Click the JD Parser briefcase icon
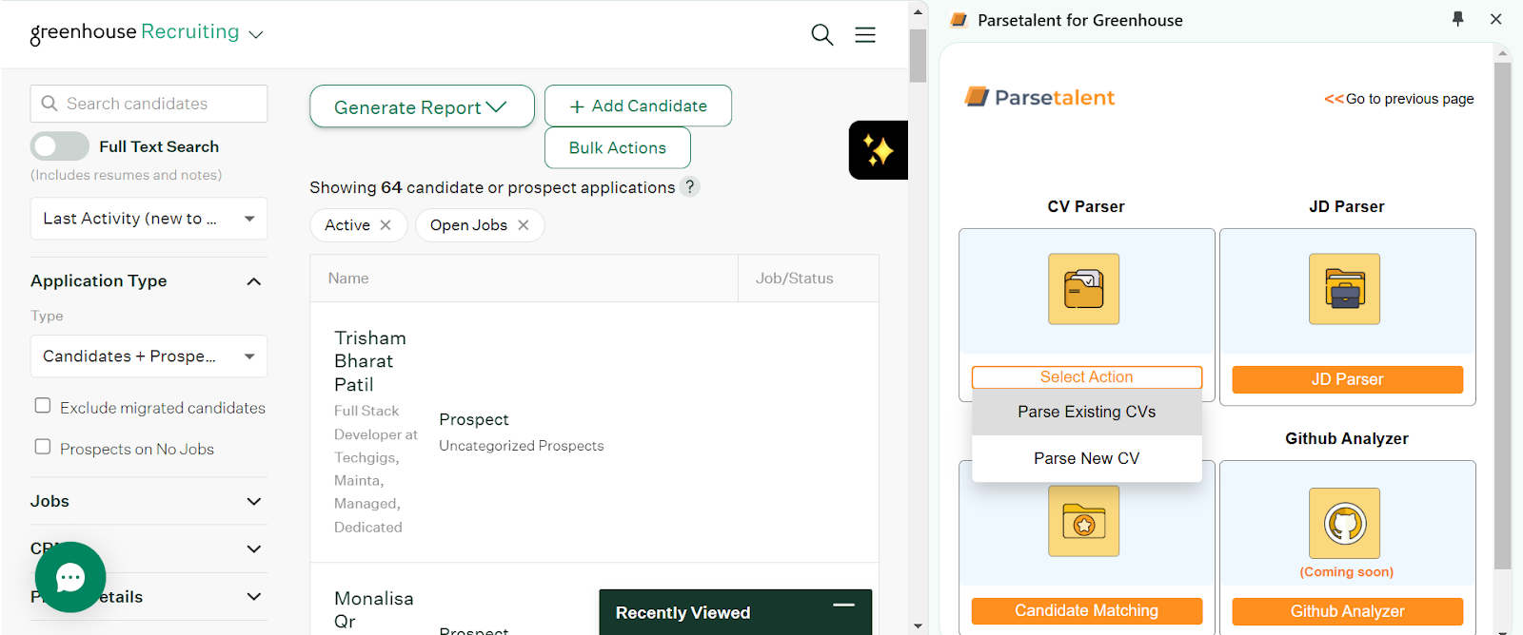Image resolution: width=1523 pixels, height=635 pixels. click(1345, 289)
